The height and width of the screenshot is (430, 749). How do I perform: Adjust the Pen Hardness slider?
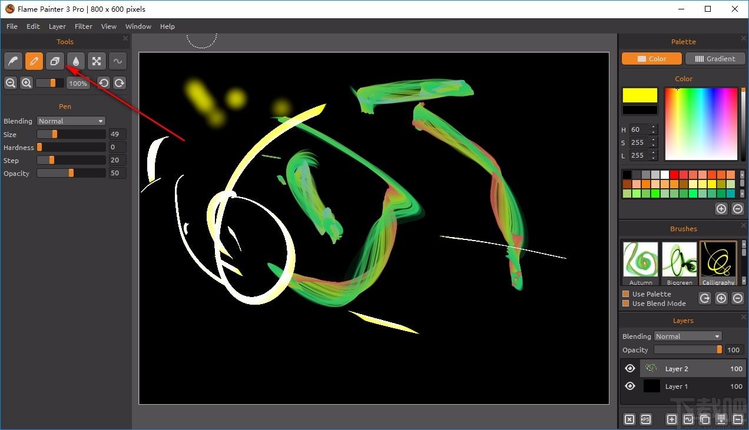click(x=71, y=147)
